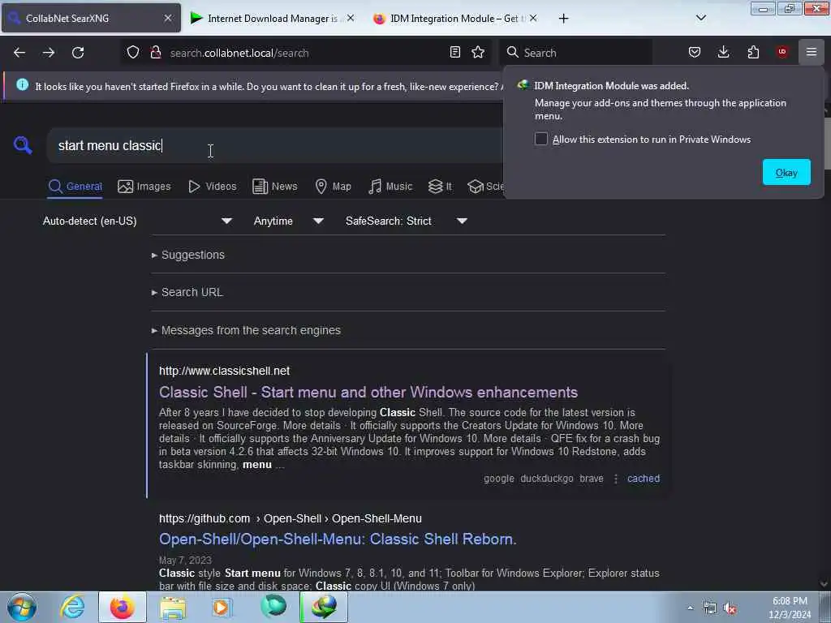Open the SafeSearch: Strict dropdown
The height and width of the screenshot is (623, 831).
click(x=407, y=221)
